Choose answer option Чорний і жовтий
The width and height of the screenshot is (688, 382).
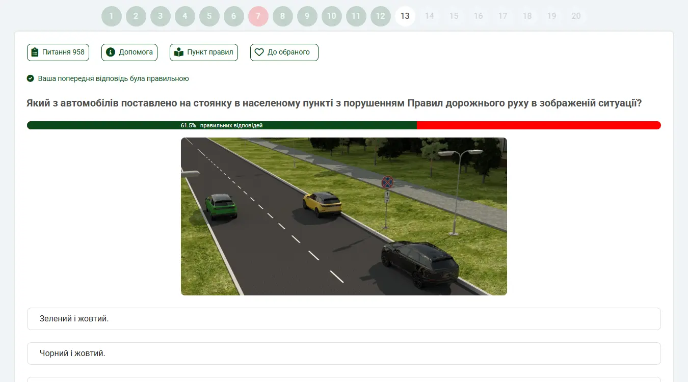(x=343, y=353)
